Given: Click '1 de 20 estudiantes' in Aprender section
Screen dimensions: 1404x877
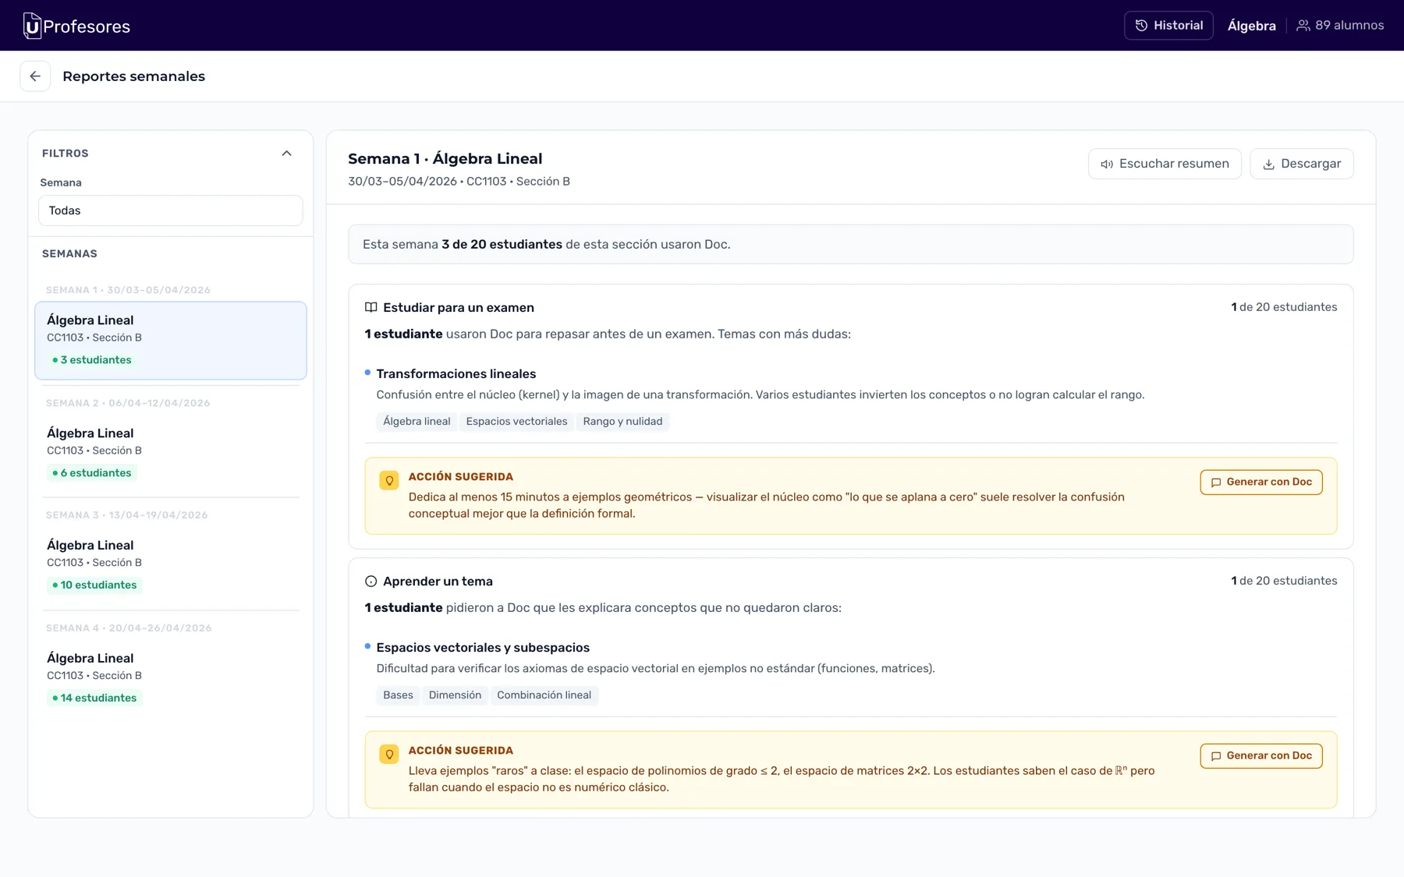Looking at the screenshot, I should point(1284,581).
